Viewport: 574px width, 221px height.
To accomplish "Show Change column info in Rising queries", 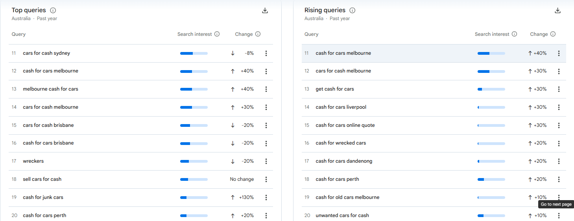I will (x=553, y=34).
